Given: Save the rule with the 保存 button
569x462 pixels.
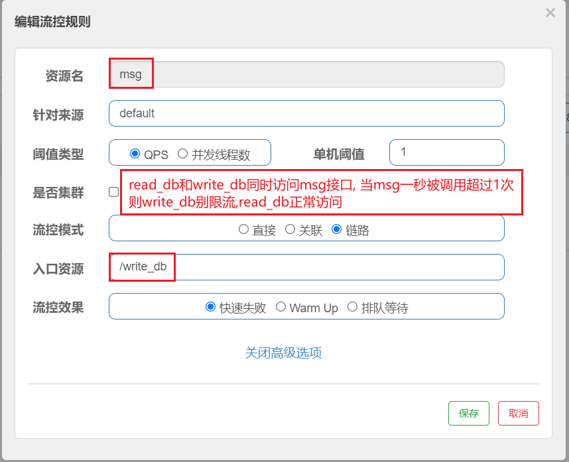Looking at the screenshot, I should pyautogui.click(x=469, y=413).
